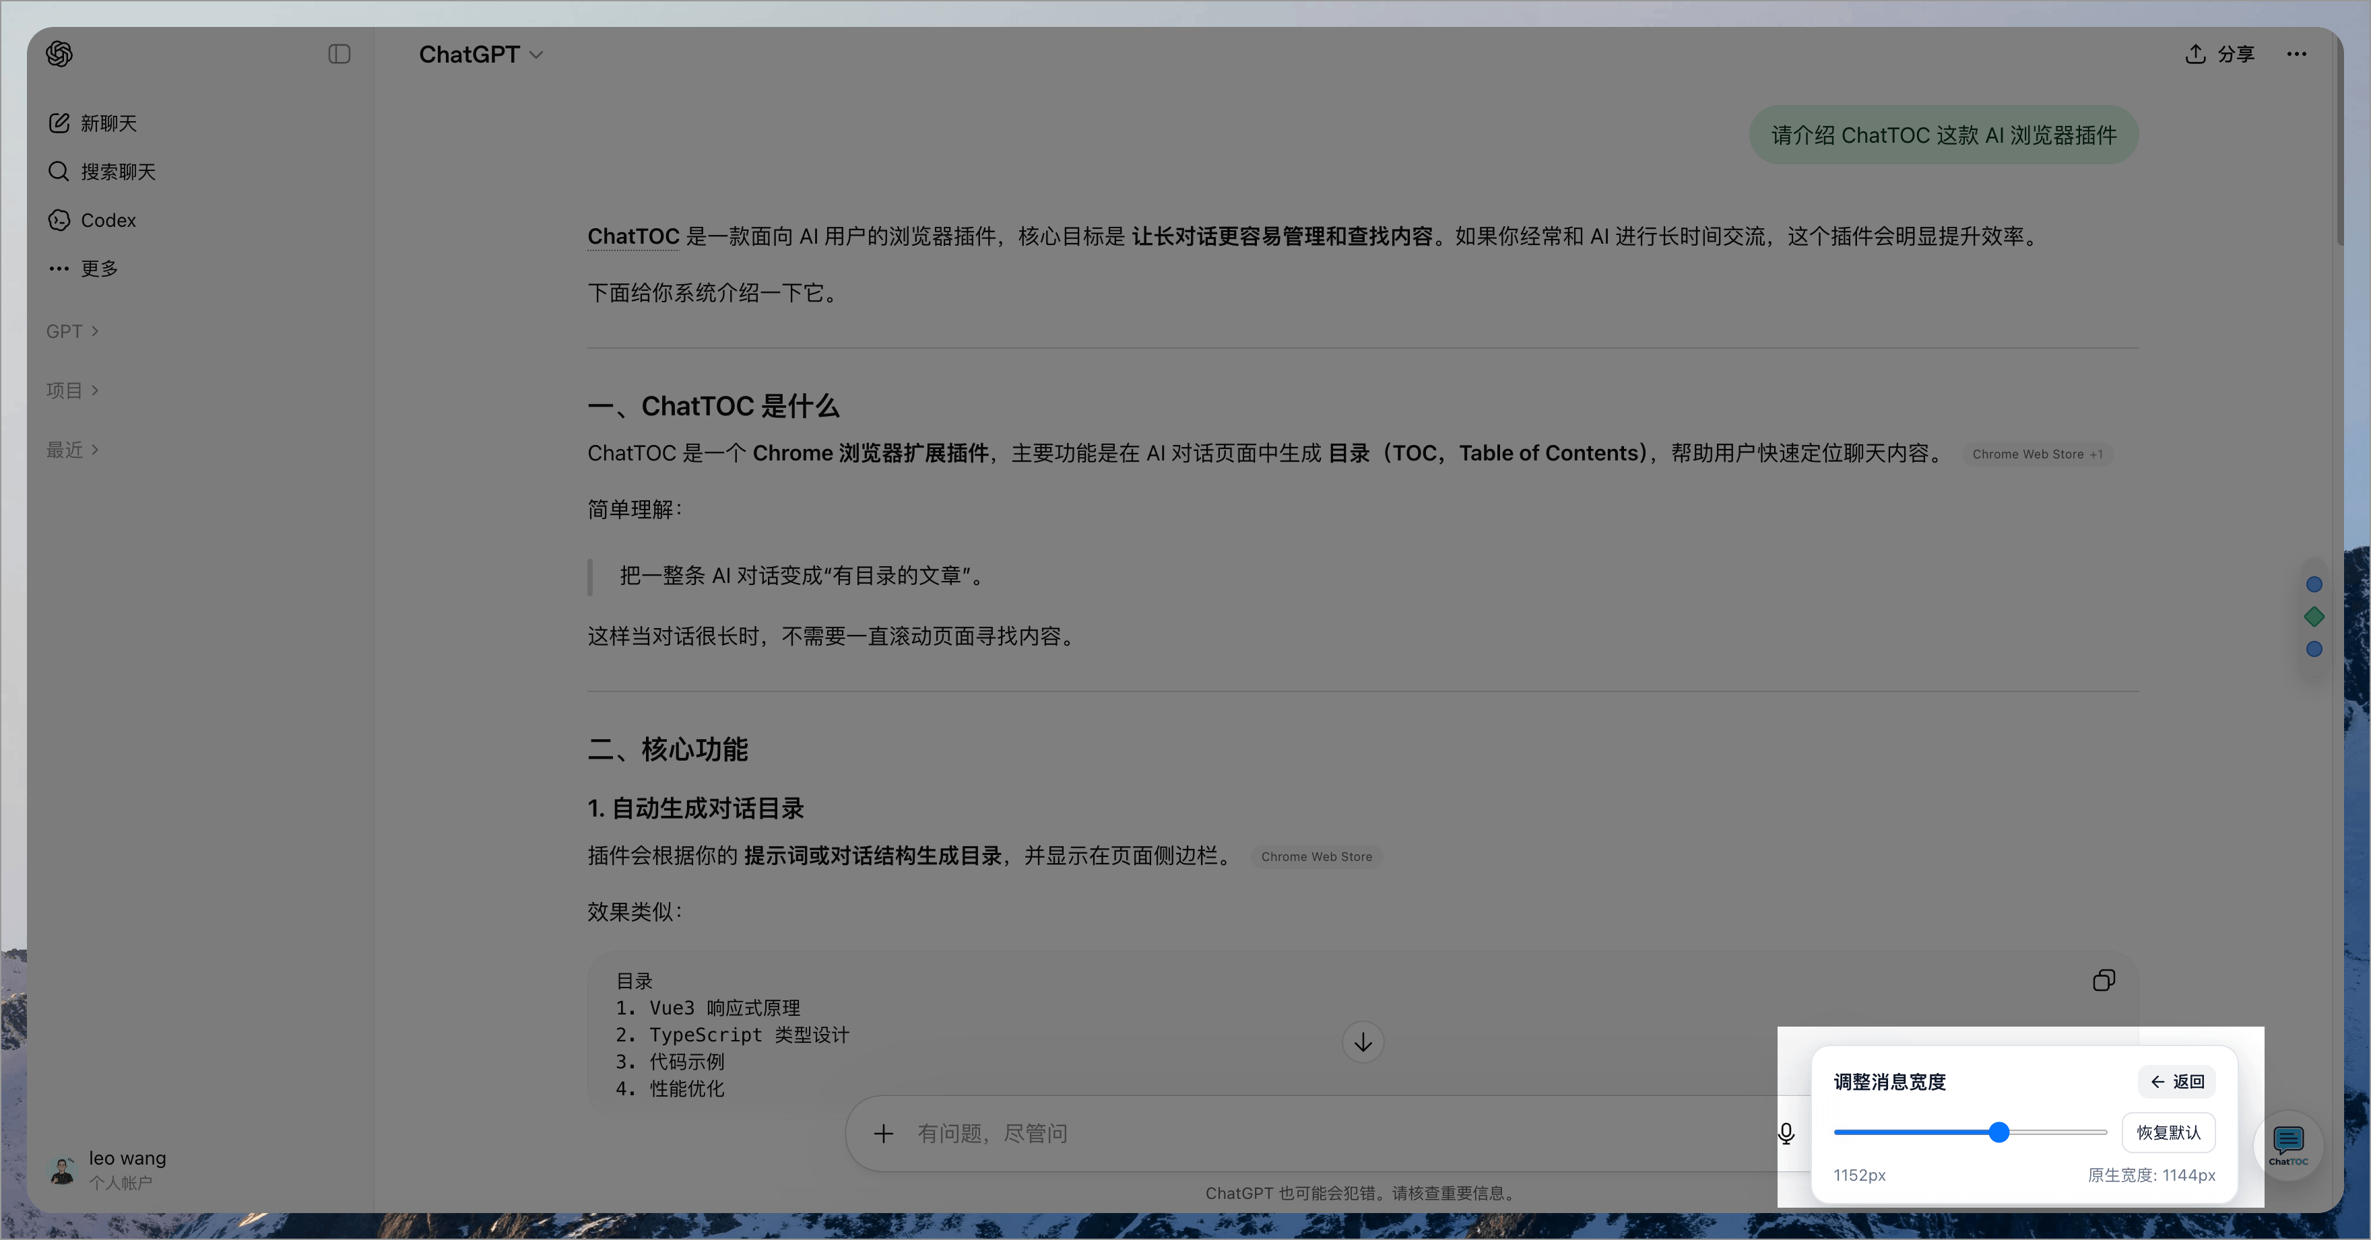This screenshot has width=2371, height=1240.
Task: Click the underlined ChatTOC link in the first paragraph
Action: coord(633,236)
